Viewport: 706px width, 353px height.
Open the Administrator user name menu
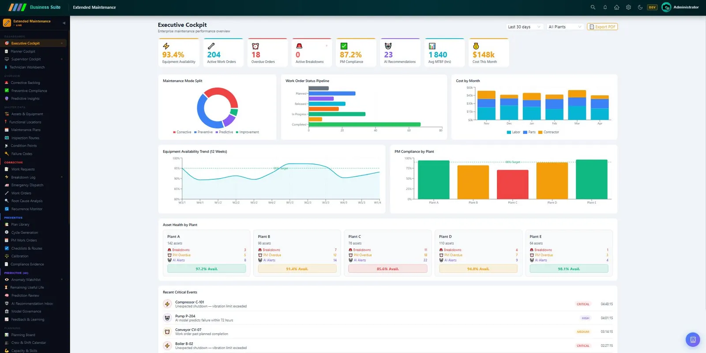click(686, 7)
